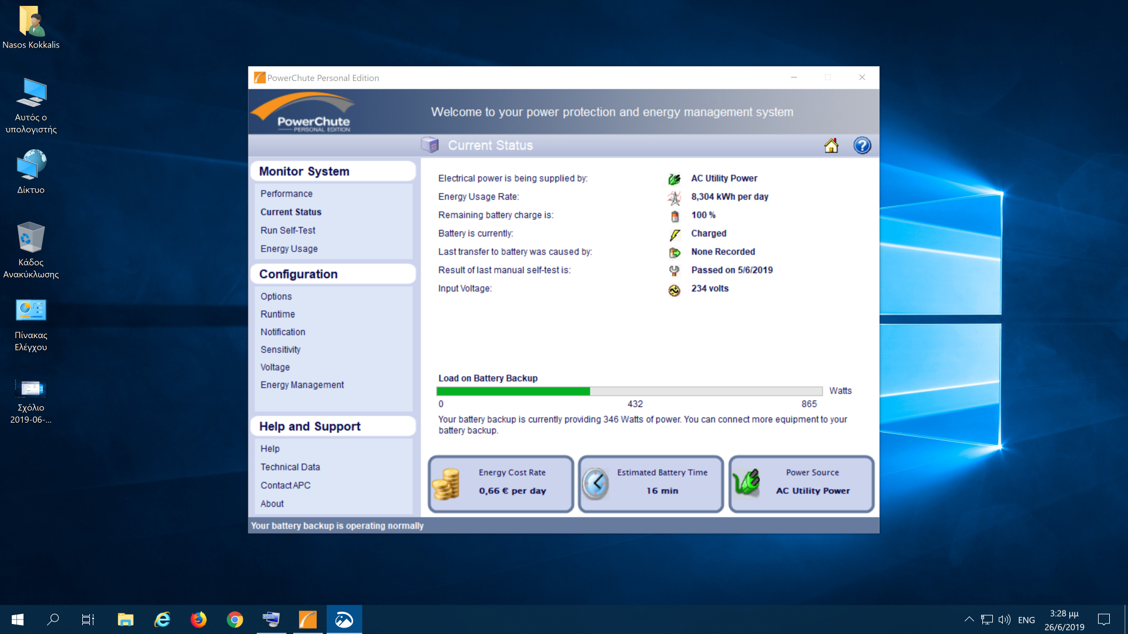Click the self-test result icon
The height and width of the screenshot is (634, 1128).
tap(674, 271)
